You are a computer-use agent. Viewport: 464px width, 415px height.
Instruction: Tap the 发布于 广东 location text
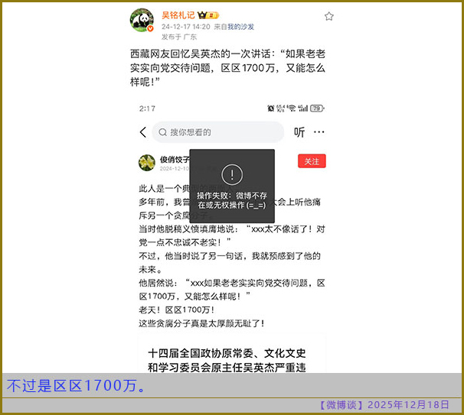178,37
